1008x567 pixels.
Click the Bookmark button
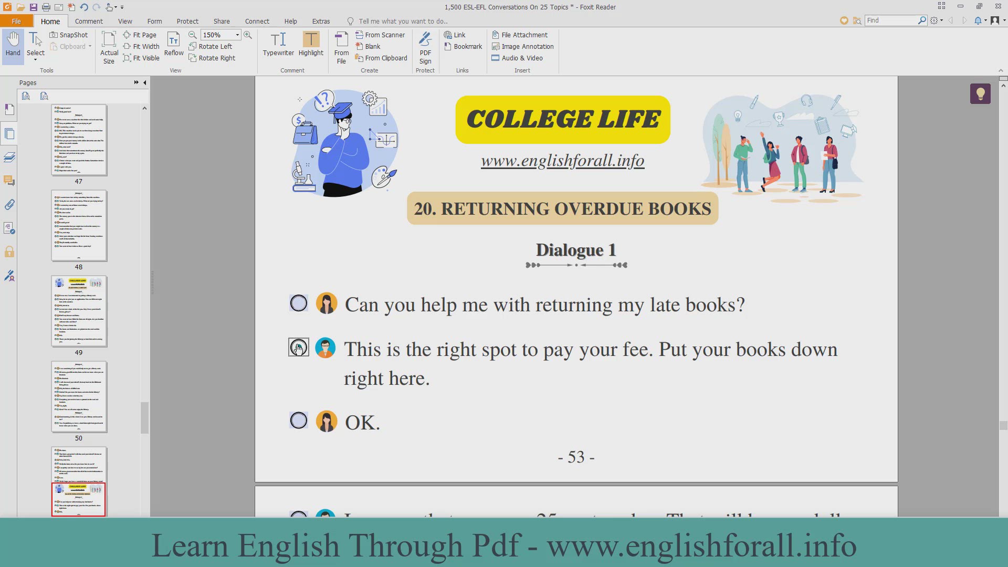(463, 46)
